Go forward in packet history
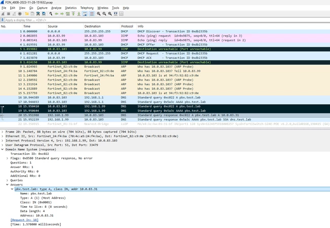 point(62,14)
